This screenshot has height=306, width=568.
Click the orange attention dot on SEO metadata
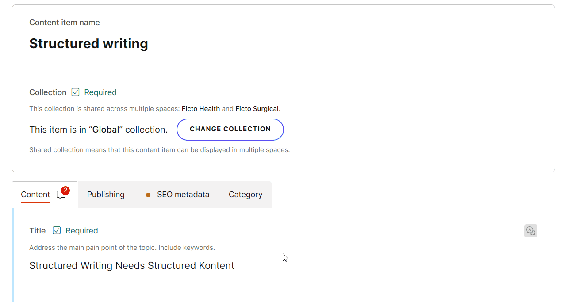tap(148, 195)
